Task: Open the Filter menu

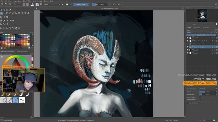Action: click(x=30, y=1)
